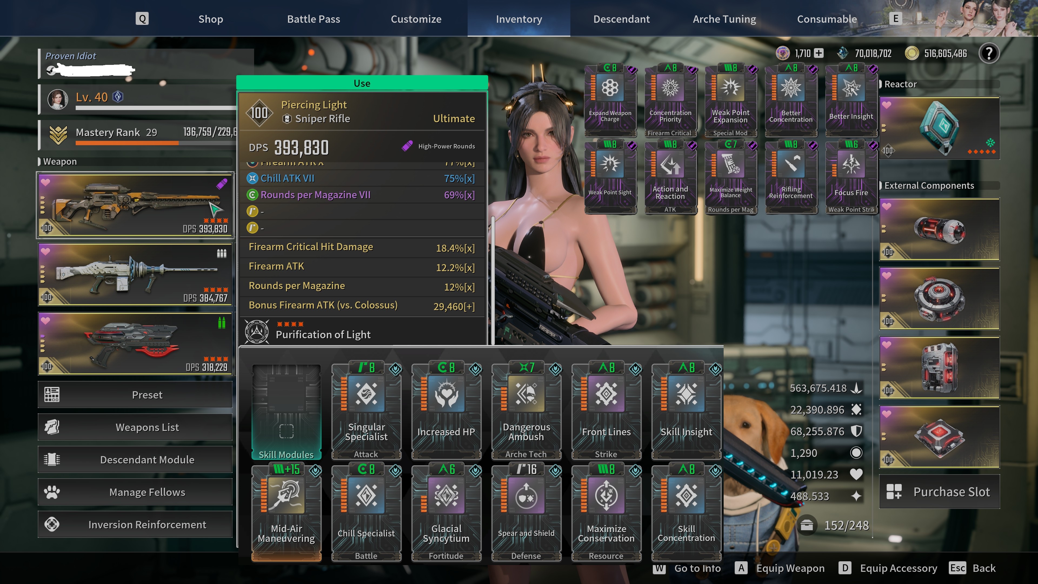
Task: Switch to the Battle Pass tab
Action: [314, 19]
